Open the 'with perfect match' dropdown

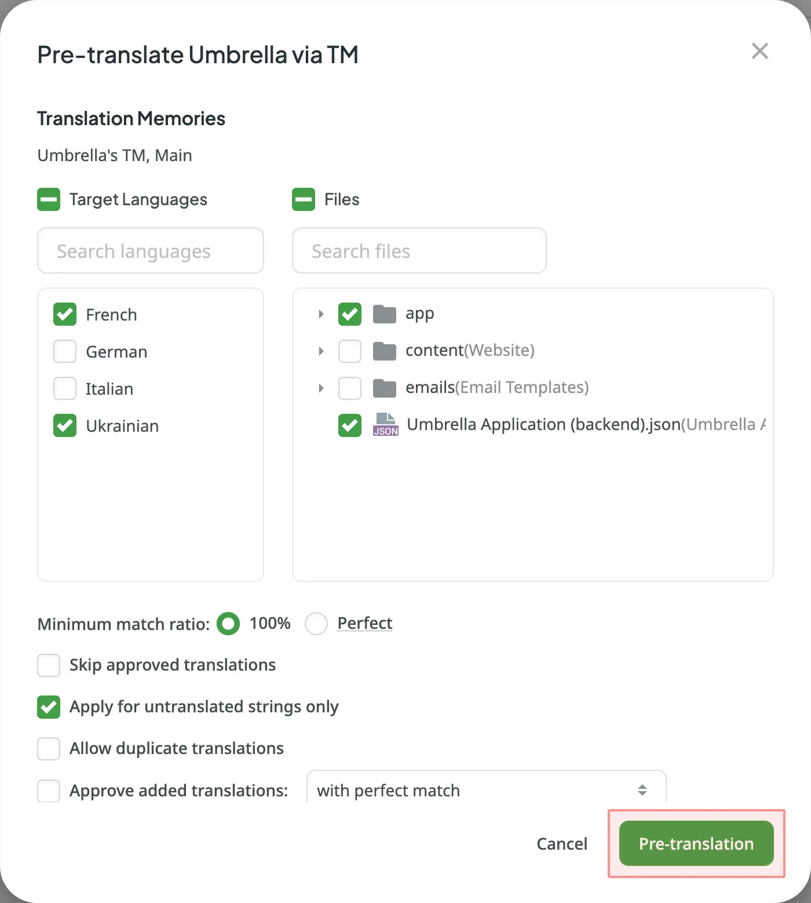tap(485, 790)
